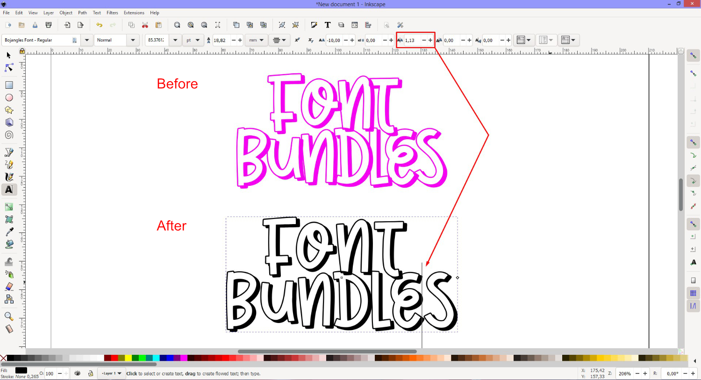Click the black Fill color indicator

coord(21,370)
